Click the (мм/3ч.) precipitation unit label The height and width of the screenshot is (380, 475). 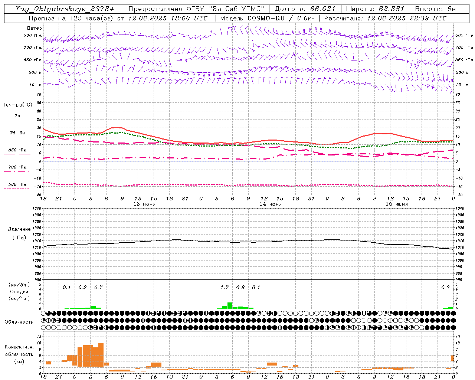click(x=19, y=285)
